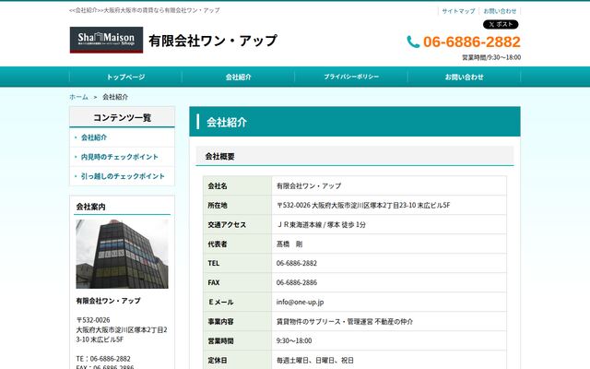Viewport: 590px width, 369px height.
Task: Click the 定休日 value 毎週土曜日、日曜日、祝日
Action: (x=315, y=361)
